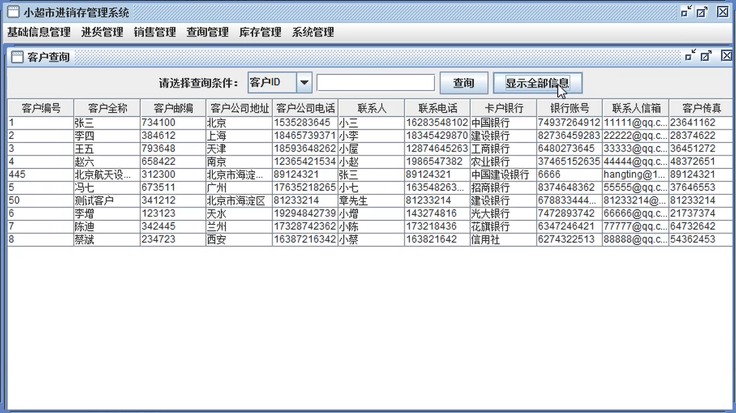
Task: Click the 开户银行 column header
Action: click(x=504, y=108)
